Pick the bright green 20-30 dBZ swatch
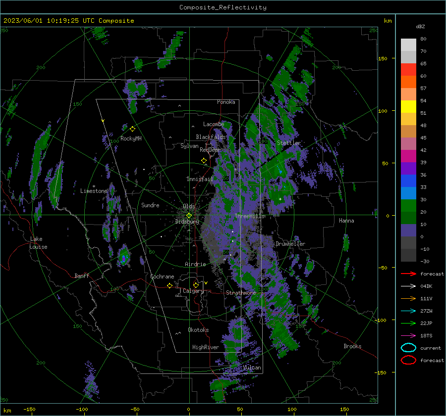The height and width of the screenshot is (416, 446). (408, 206)
